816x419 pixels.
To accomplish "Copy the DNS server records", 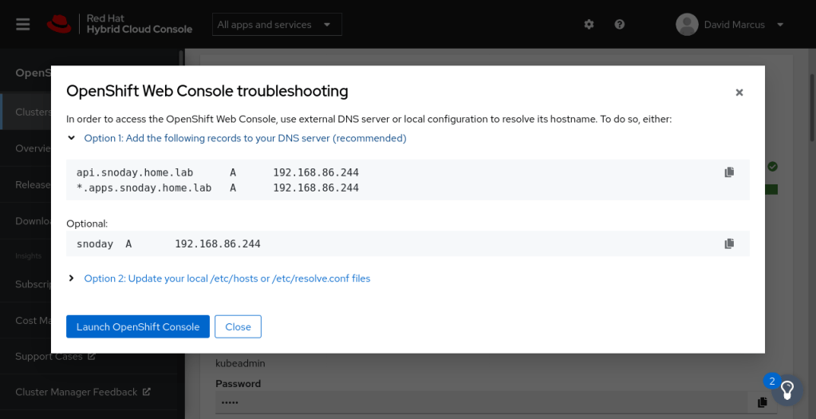I will click(x=729, y=172).
